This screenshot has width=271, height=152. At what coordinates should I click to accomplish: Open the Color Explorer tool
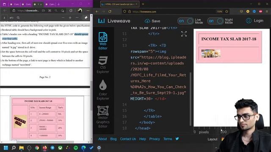tap(103, 90)
